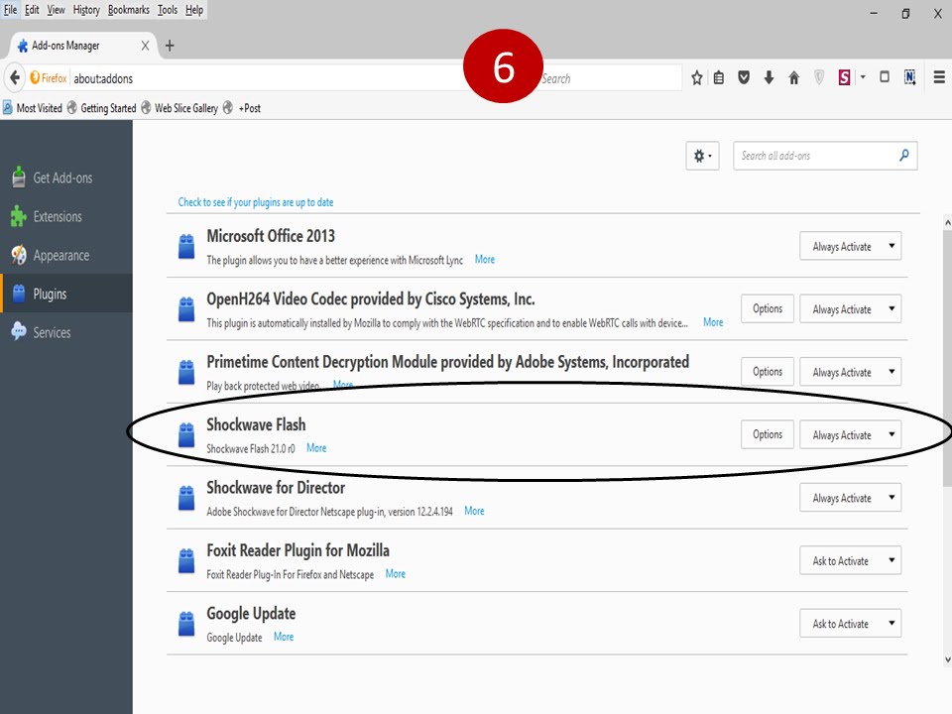Open tools gear menu for add-ons

(702, 156)
